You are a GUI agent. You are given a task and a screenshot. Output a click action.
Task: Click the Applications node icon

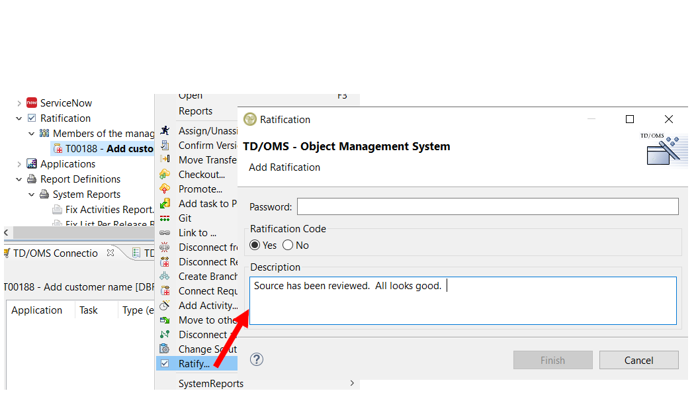coord(32,164)
